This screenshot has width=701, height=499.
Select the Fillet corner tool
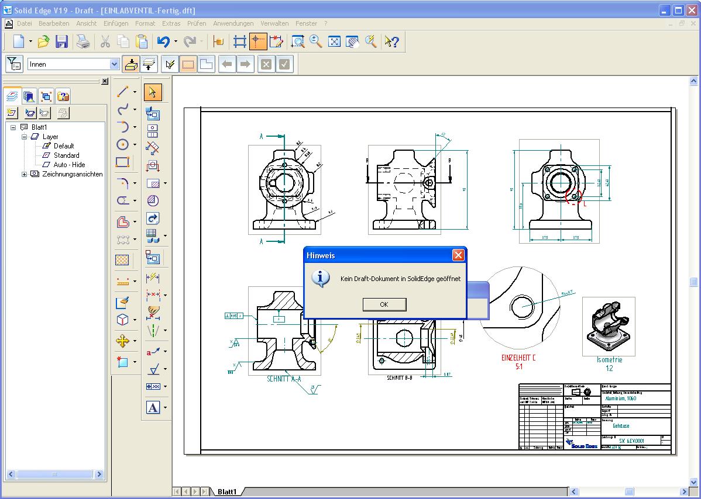(x=122, y=183)
